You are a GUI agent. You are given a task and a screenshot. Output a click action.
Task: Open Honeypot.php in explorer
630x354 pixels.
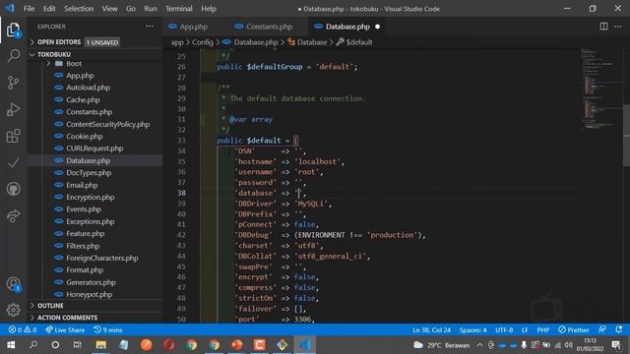coord(90,294)
